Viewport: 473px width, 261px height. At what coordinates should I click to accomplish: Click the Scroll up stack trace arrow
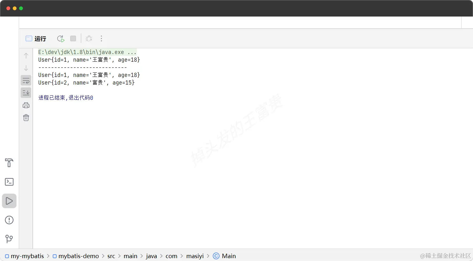click(x=26, y=55)
